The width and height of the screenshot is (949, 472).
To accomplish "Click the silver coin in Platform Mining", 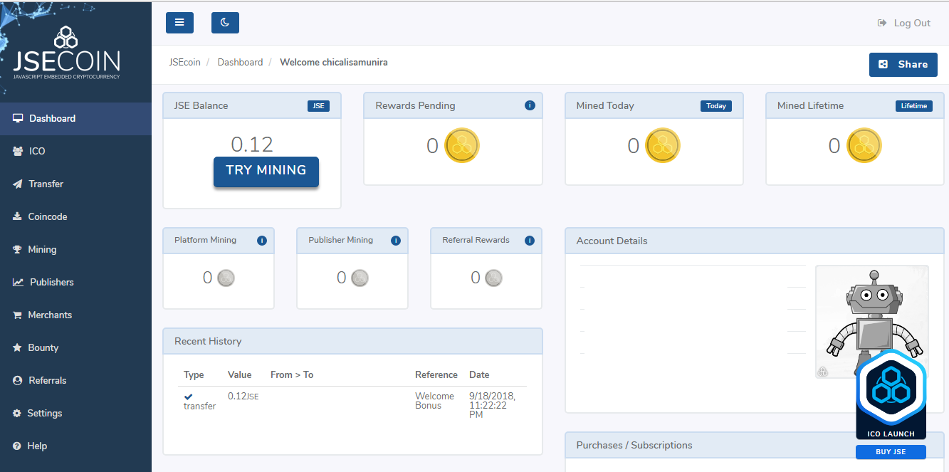I will pos(226,278).
